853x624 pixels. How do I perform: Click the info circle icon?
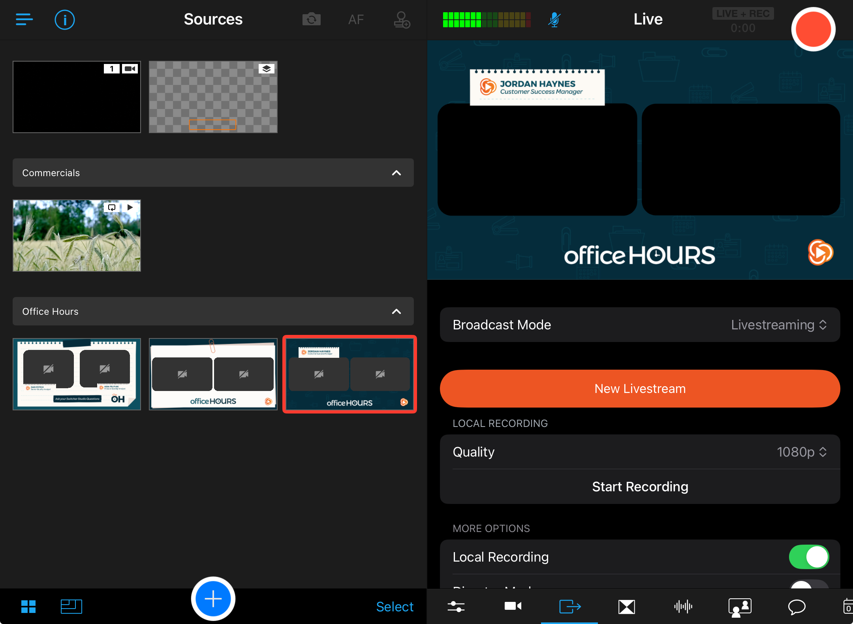pos(65,19)
